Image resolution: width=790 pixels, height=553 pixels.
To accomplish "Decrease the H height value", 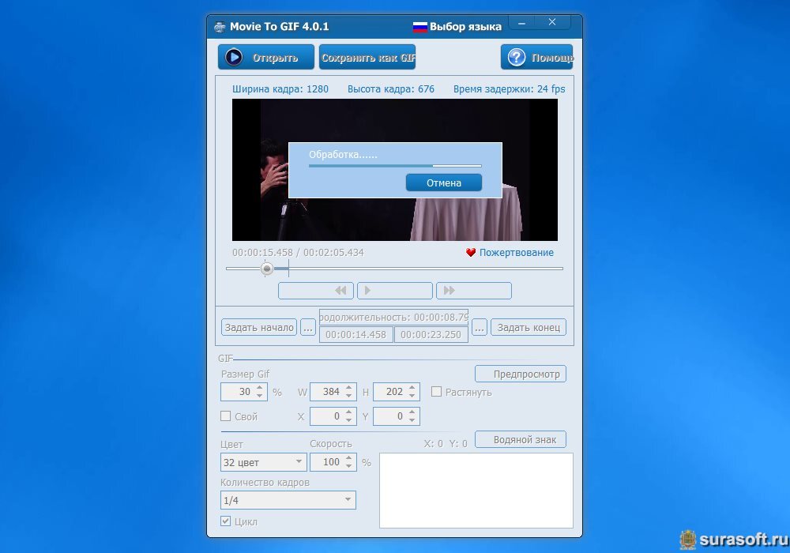I will point(412,395).
